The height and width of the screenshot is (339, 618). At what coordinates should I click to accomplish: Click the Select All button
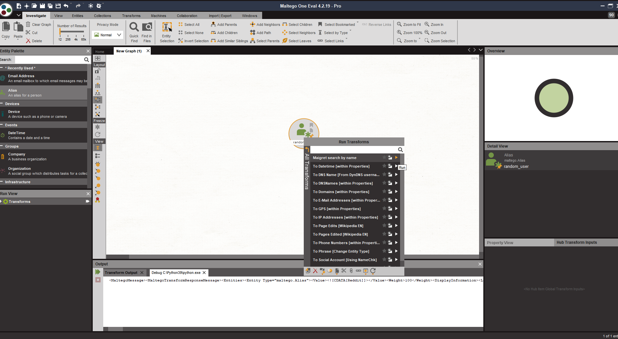click(189, 25)
